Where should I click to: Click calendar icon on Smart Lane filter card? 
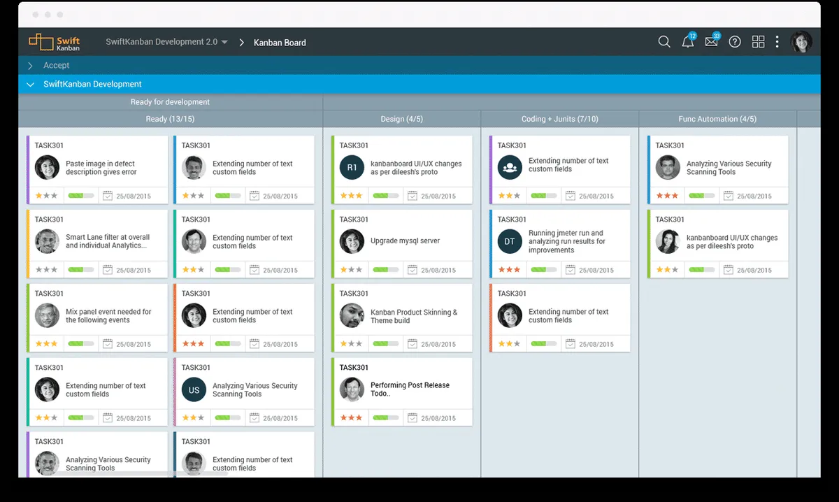(108, 270)
